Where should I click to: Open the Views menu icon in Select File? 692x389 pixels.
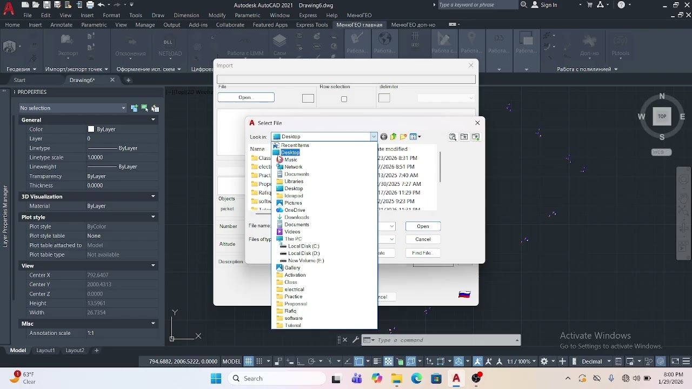point(415,137)
